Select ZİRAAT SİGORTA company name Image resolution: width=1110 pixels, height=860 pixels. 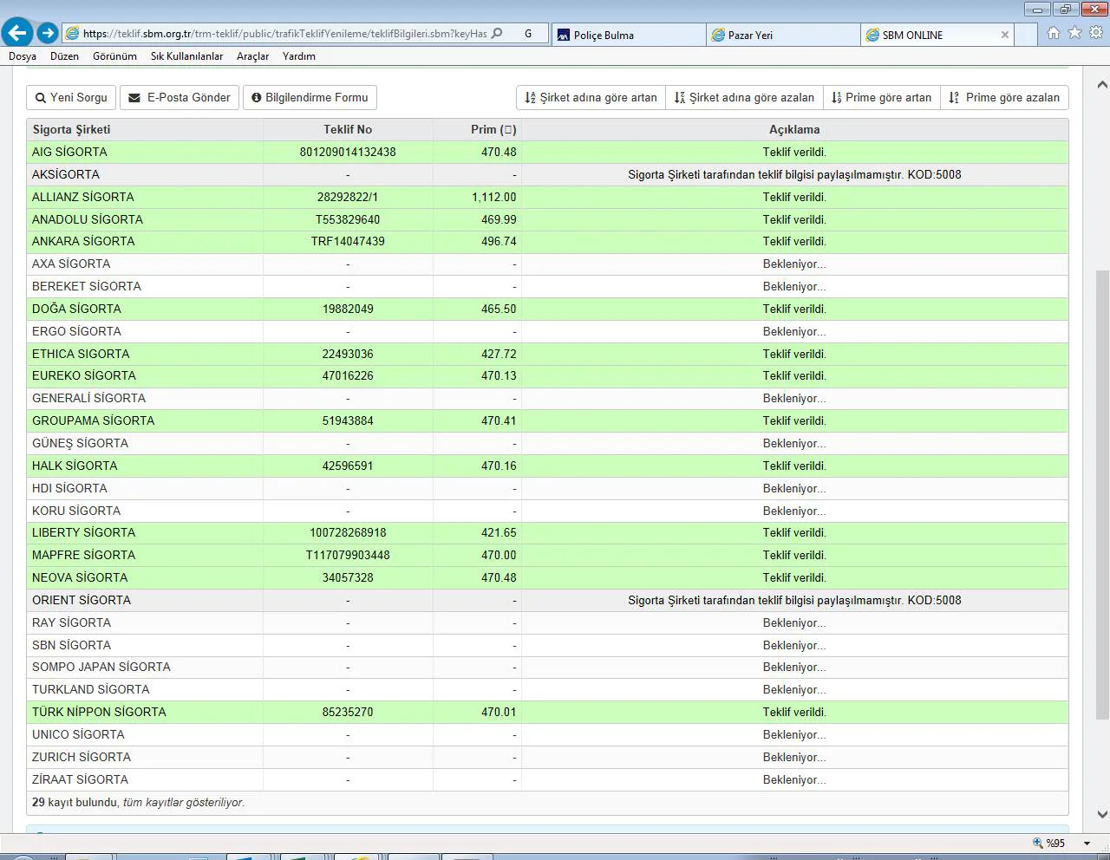(80, 779)
